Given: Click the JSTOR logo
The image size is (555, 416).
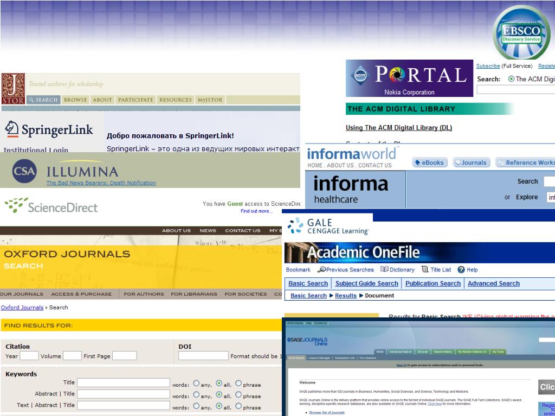Looking at the screenshot, I should 13,89.
